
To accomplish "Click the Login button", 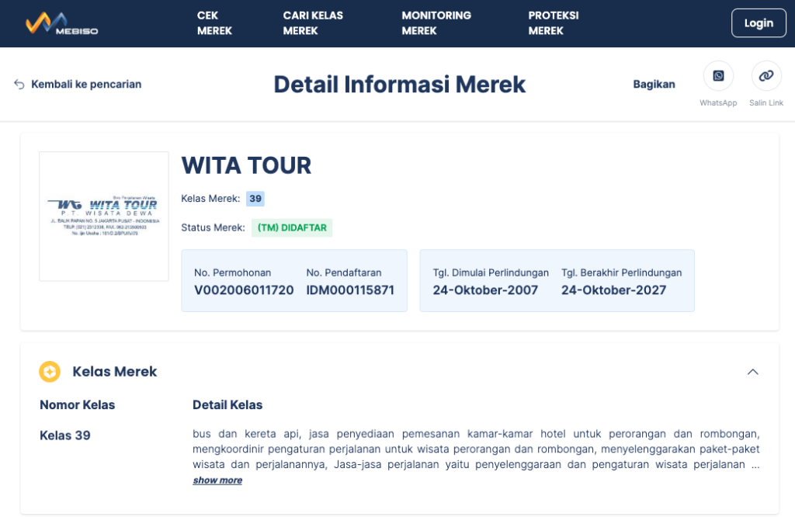I will pos(759,23).
